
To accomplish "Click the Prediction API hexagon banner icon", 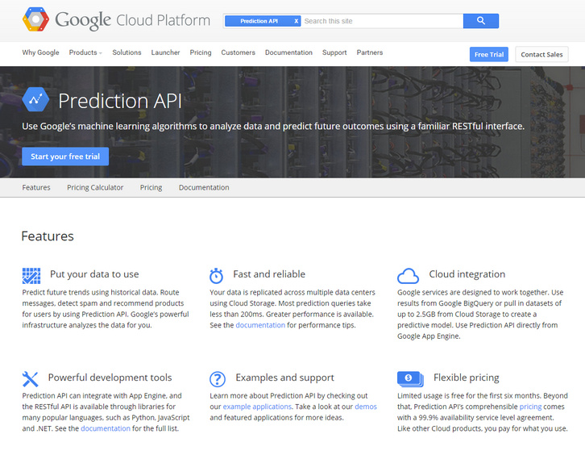I will pos(35,100).
